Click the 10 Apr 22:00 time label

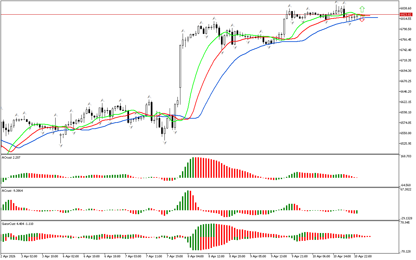pos(363,256)
